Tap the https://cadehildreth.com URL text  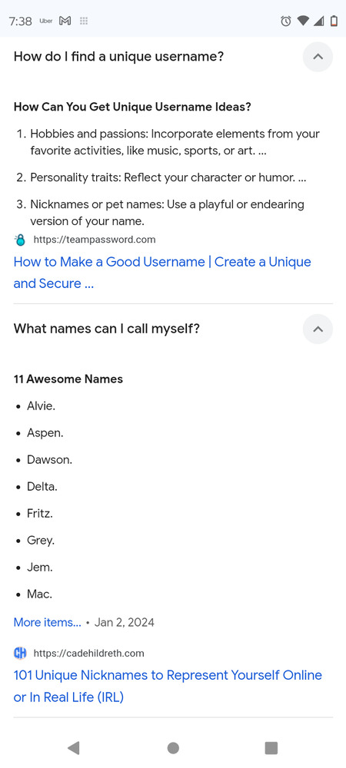tap(88, 653)
